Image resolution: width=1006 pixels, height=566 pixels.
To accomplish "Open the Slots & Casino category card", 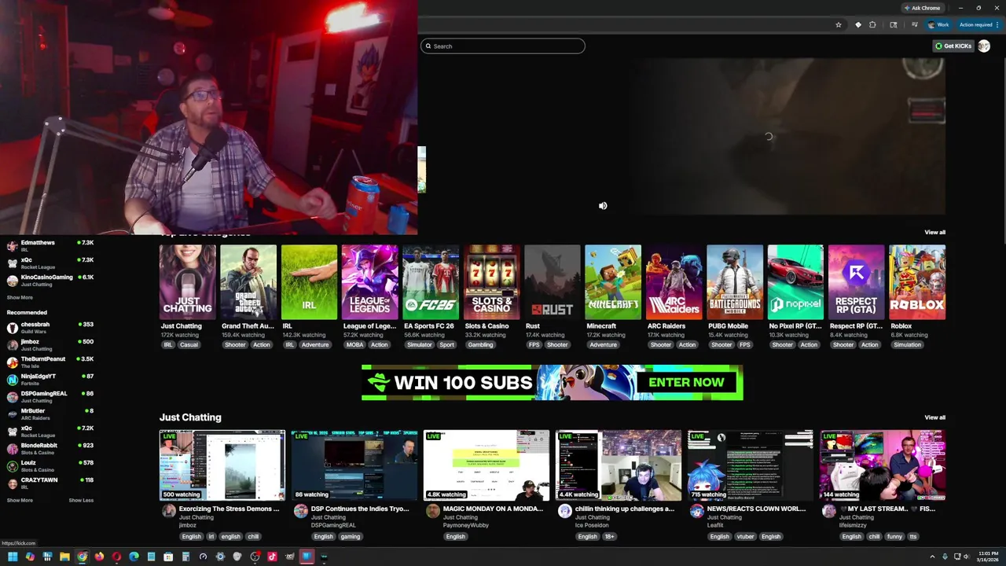I will (492, 282).
